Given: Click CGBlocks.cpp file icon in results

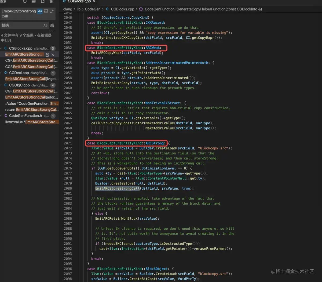Looking at the screenshot, I should click(x=6, y=48).
